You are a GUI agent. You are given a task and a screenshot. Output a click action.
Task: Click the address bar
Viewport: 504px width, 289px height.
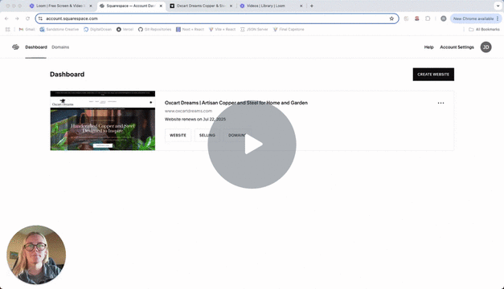click(217, 18)
